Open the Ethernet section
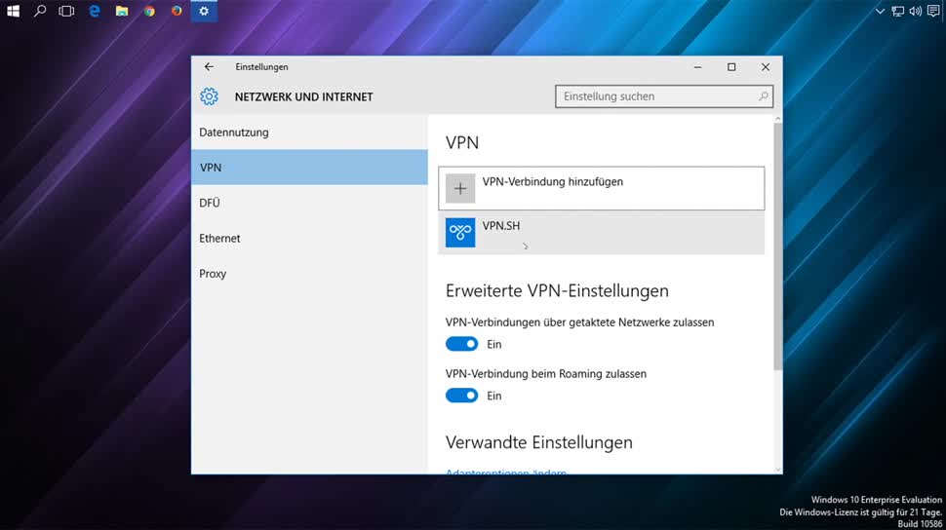This screenshot has height=530, width=946. click(x=309, y=238)
